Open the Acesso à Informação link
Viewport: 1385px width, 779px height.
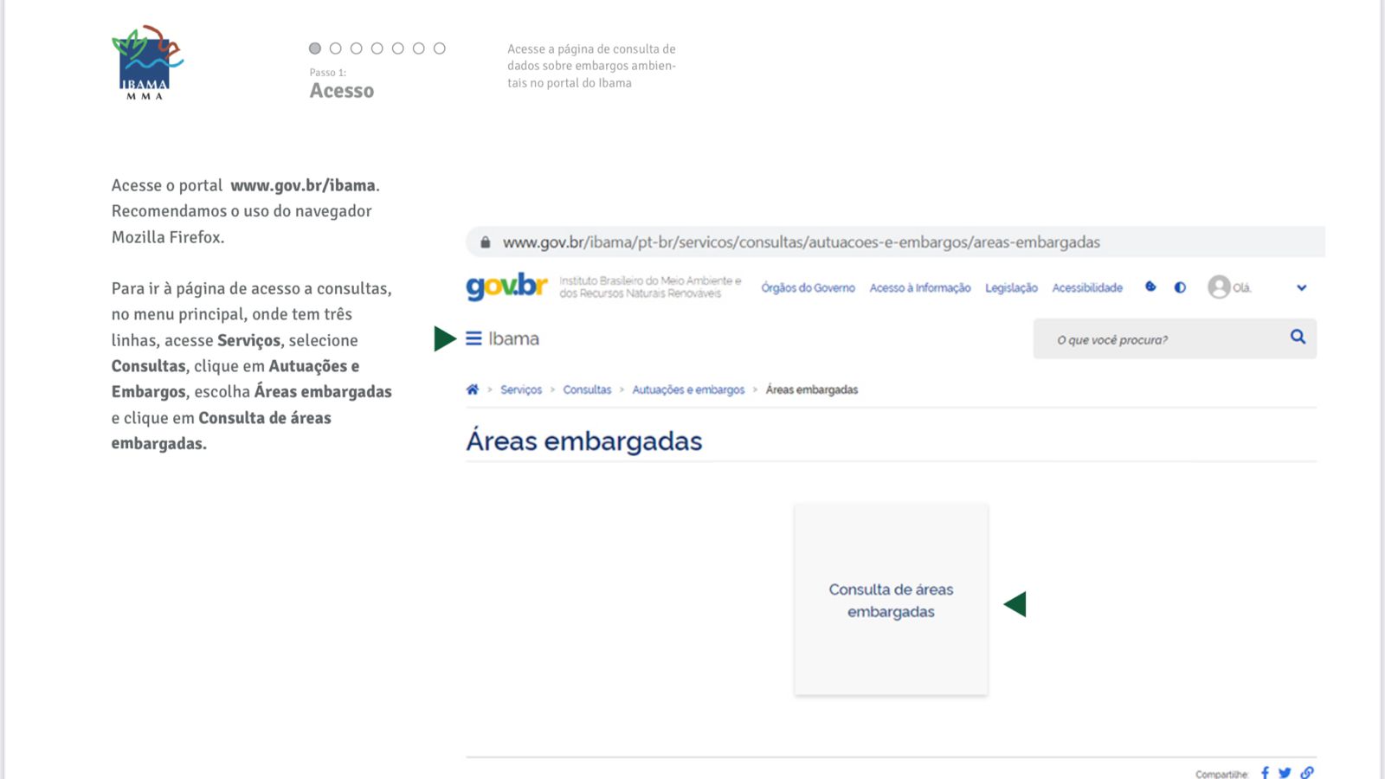pyautogui.click(x=920, y=288)
